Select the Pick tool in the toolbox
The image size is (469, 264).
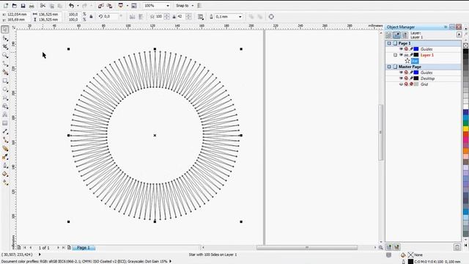click(5, 29)
